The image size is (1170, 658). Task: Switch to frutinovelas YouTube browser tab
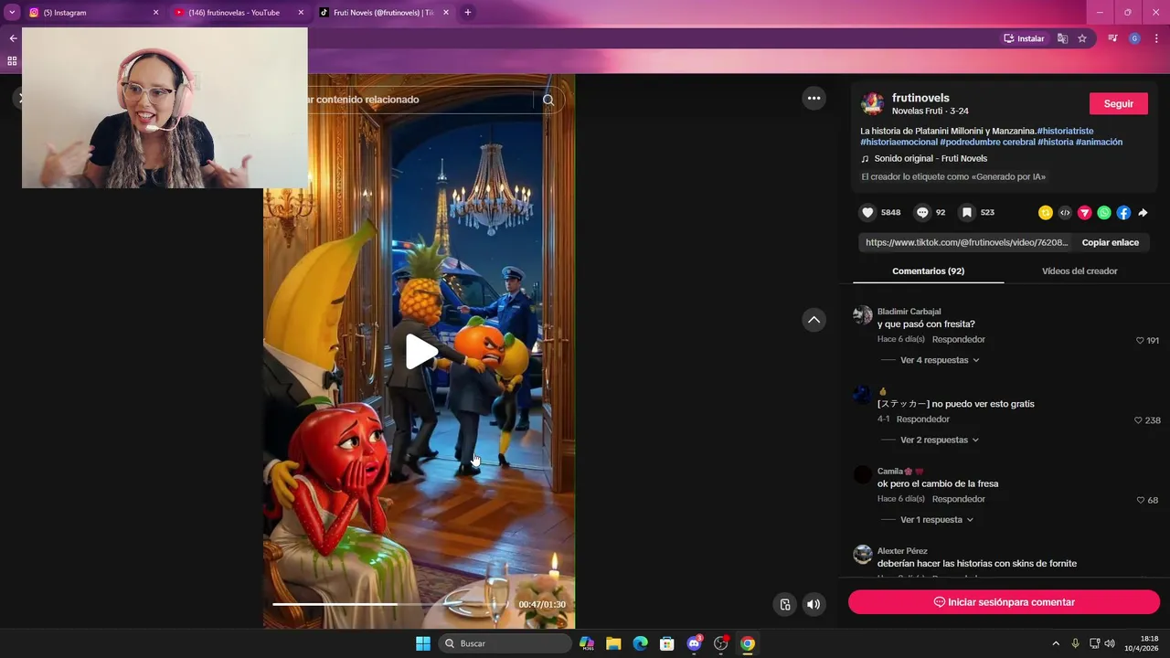234,13
